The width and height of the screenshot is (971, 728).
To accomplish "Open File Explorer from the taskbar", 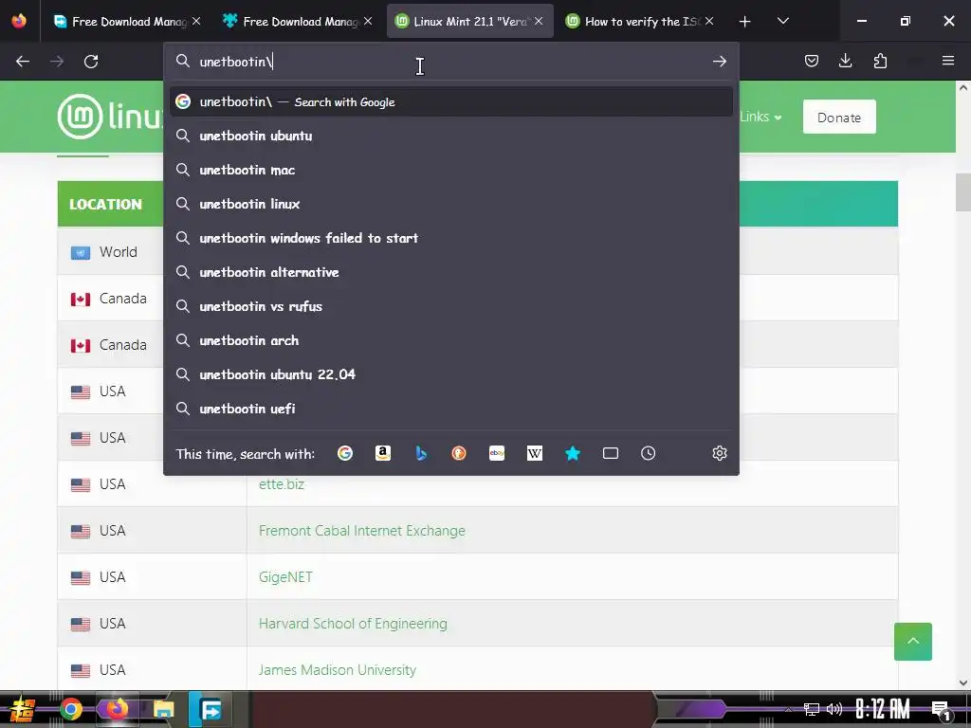I will pyautogui.click(x=163, y=709).
